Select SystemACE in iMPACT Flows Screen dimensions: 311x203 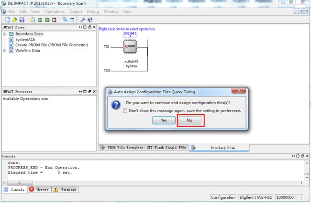pyautogui.click(x=25, y=40)
